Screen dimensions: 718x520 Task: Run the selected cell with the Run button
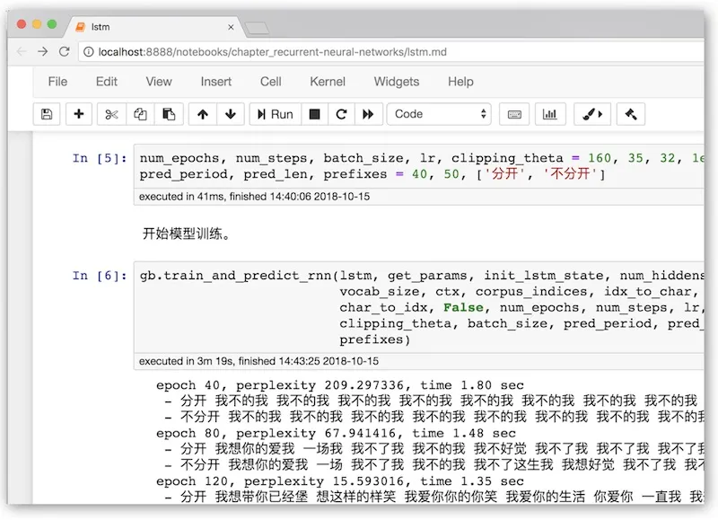276,114
